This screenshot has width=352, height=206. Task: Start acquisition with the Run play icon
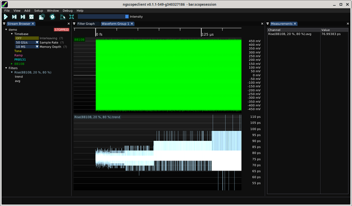click(x=6, y=17)
